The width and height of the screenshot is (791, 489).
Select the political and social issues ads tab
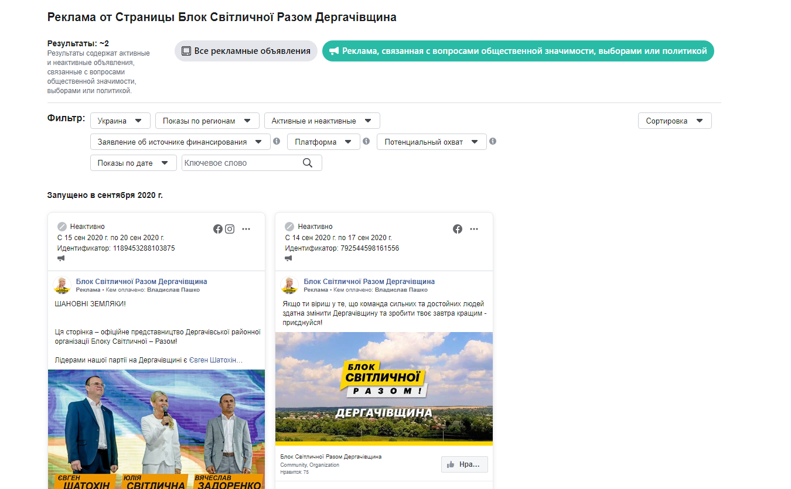(518, 51)
